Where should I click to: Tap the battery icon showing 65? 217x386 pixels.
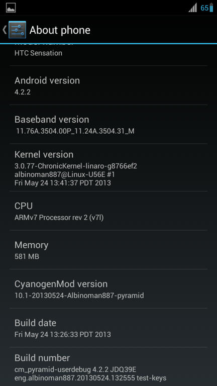(x=211, y=8)
